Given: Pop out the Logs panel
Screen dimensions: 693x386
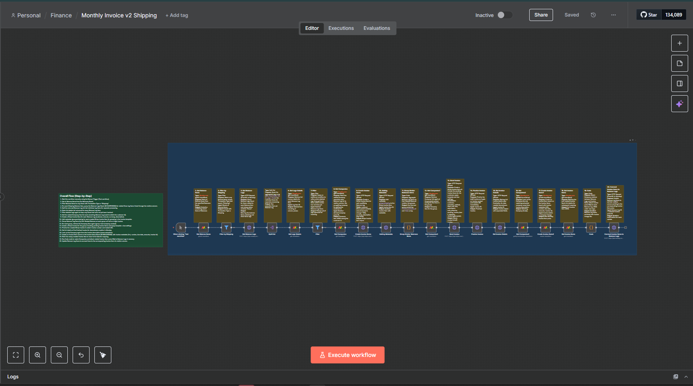Looking at the screenshot, I should (676, 377).
